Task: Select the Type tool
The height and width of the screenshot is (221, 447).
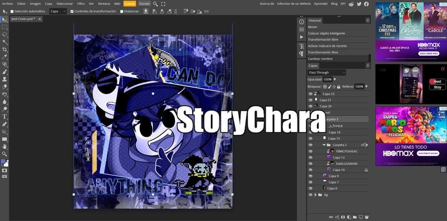Action: coord(4,117)
